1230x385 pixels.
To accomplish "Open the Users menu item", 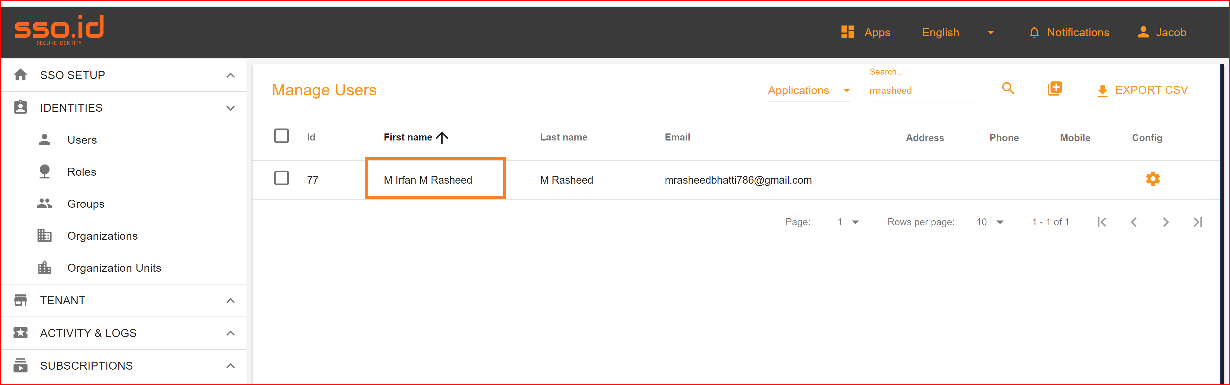I will [82, 140].
